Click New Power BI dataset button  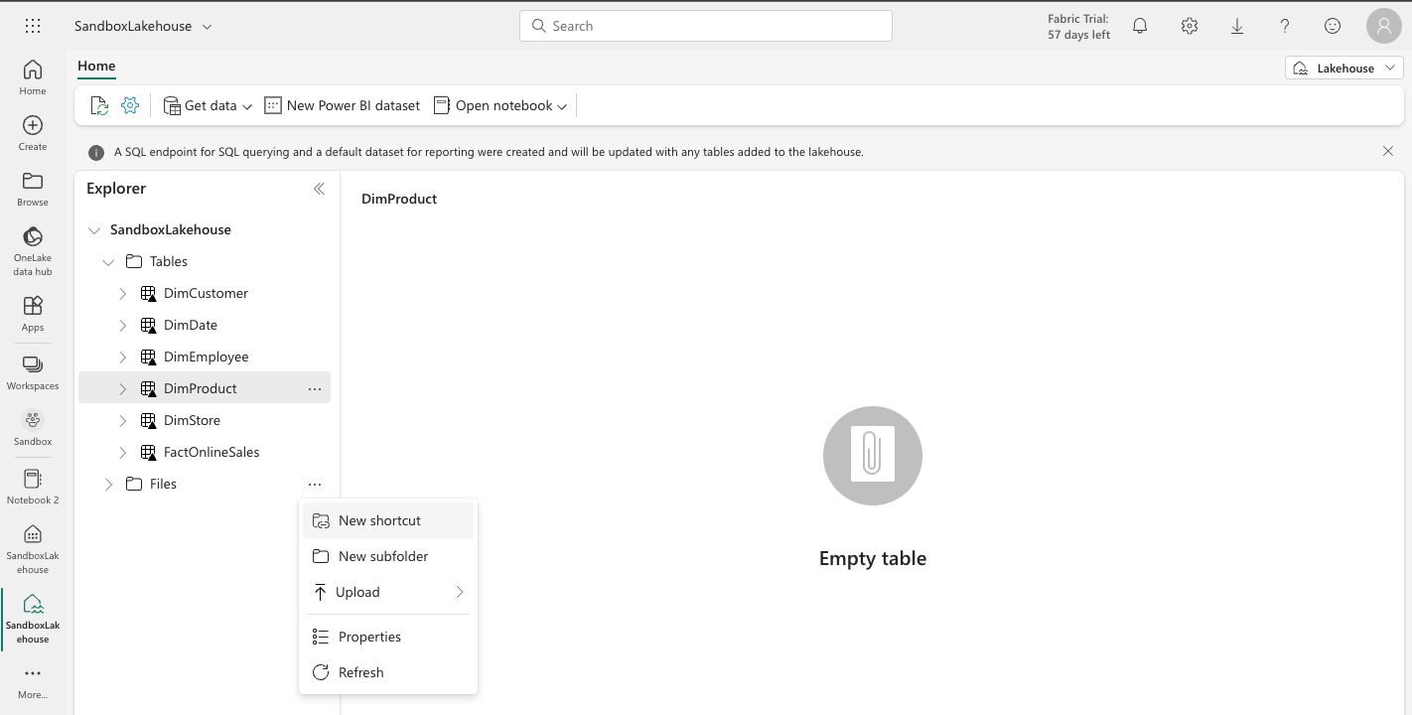(343, 105)
